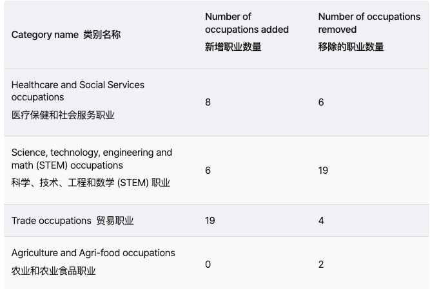Click removed value 4 in Trade row
The height and width of the screenshot is (289, 430).
coord(321,221)
